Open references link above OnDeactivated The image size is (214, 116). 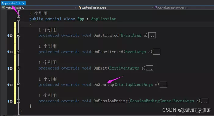[x=48, y=46]
